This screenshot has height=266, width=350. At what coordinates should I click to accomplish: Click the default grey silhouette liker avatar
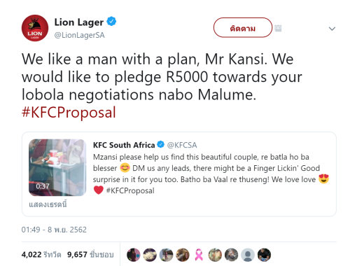(248, 255)
